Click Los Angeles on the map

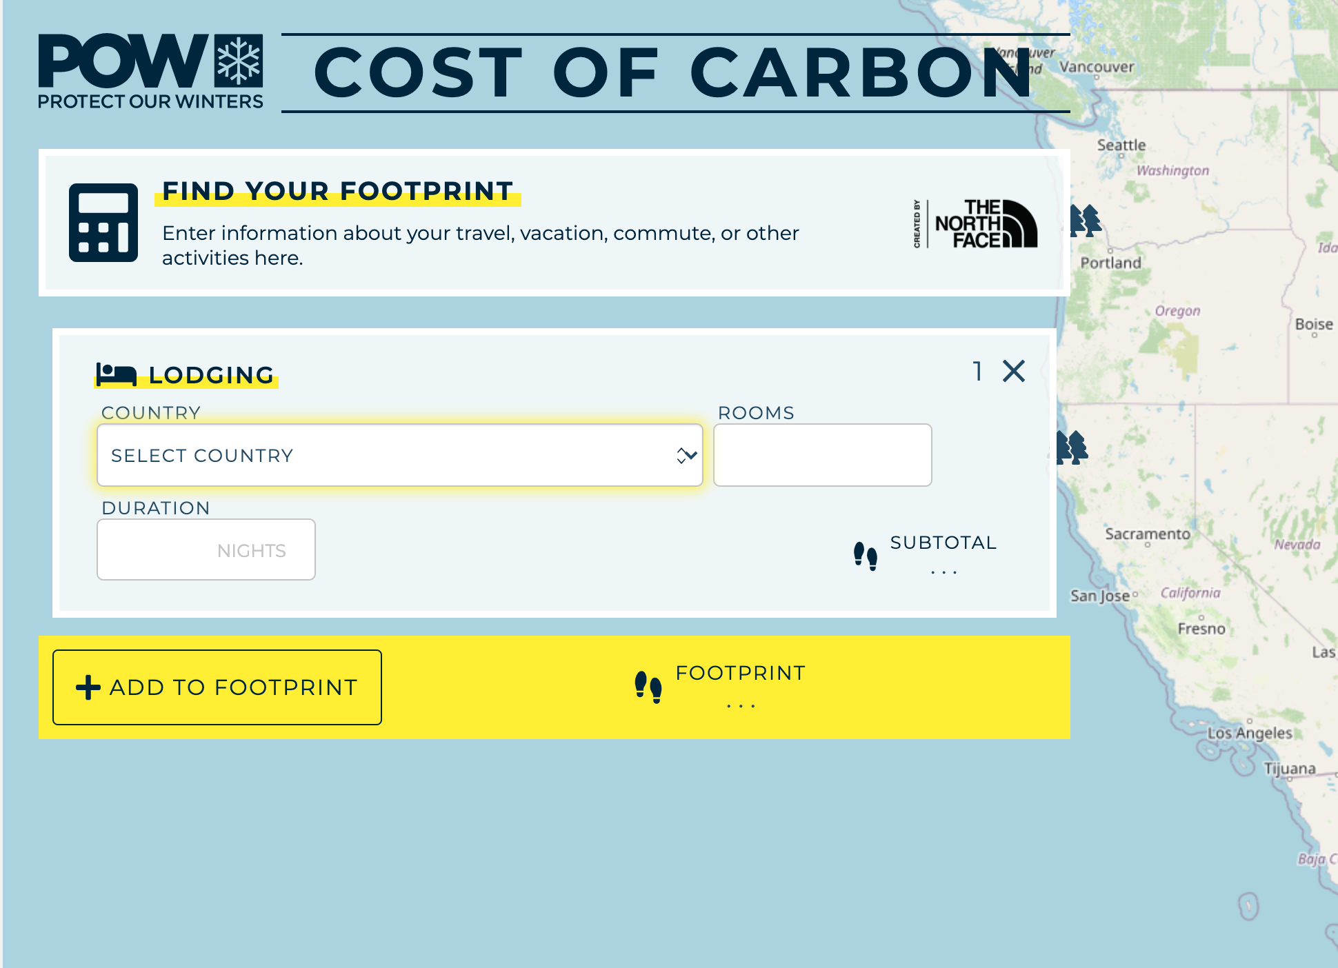(1249, 732)
